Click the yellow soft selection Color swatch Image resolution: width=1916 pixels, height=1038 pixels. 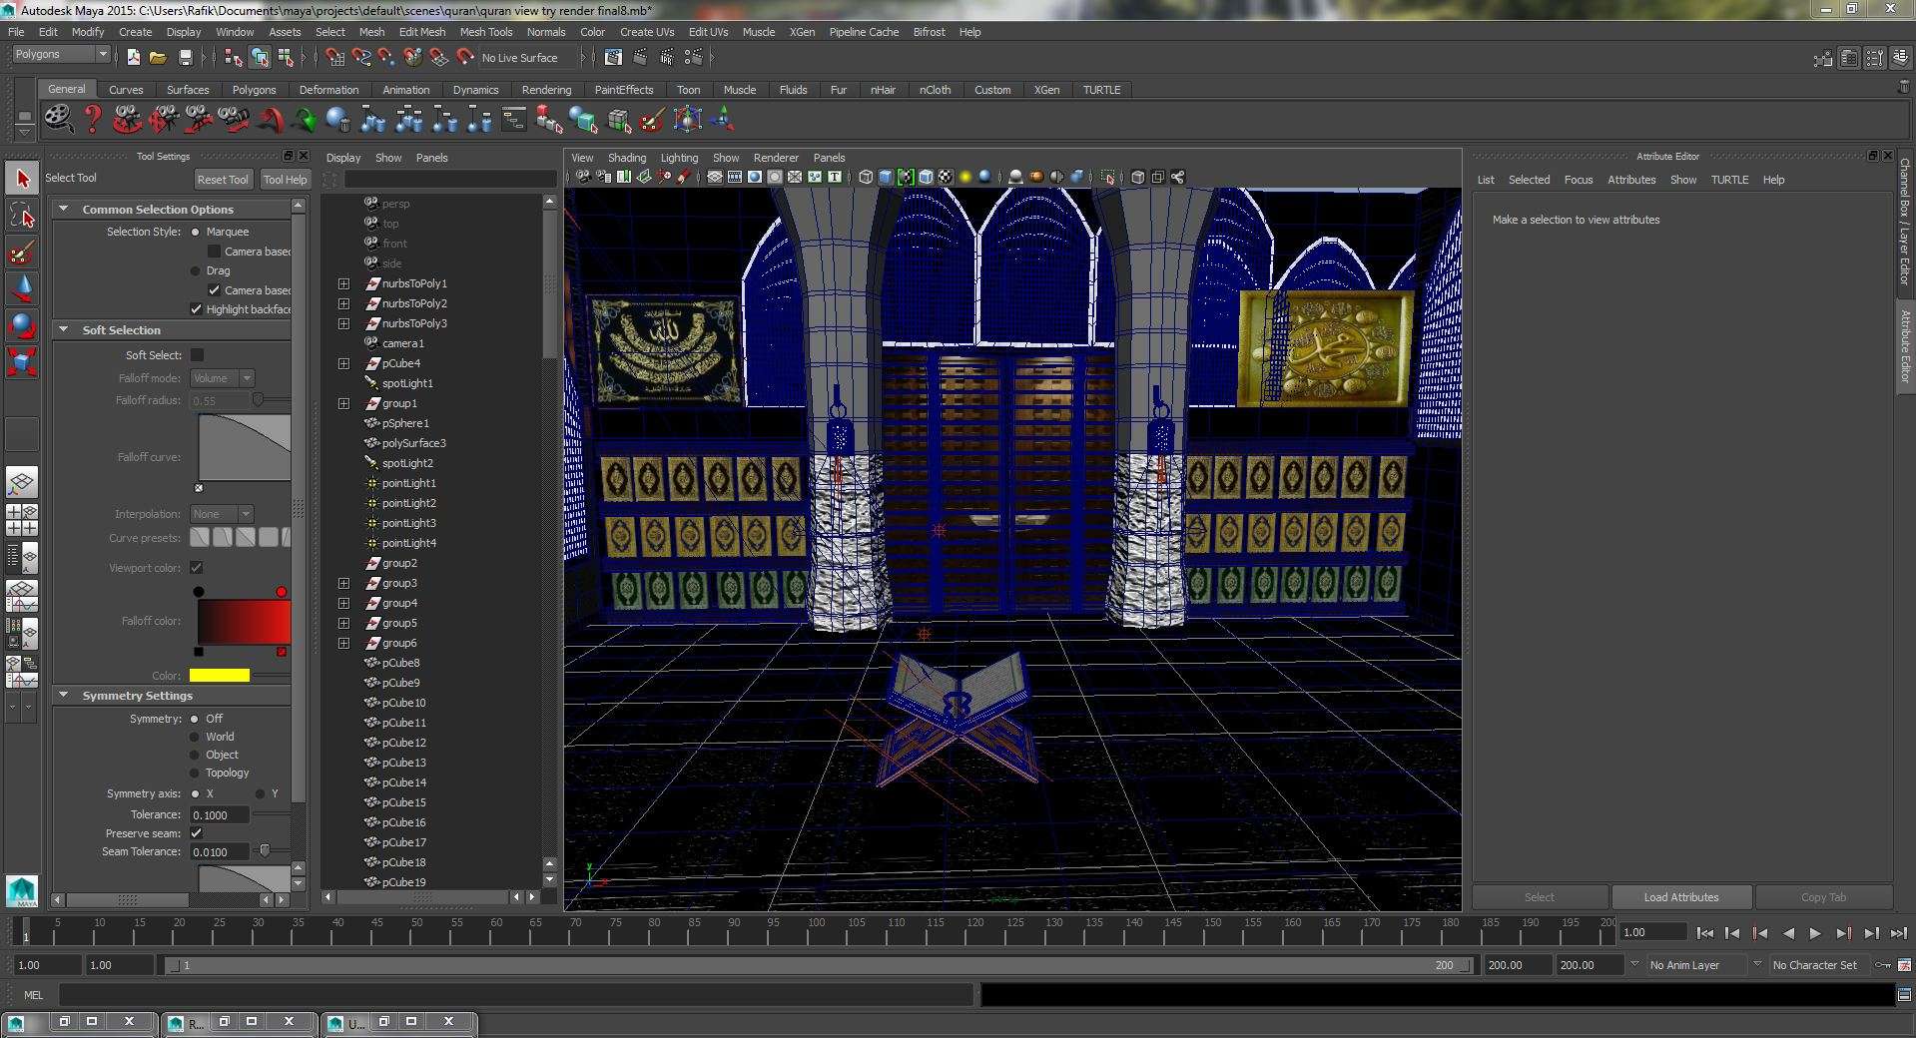[219, 676]
